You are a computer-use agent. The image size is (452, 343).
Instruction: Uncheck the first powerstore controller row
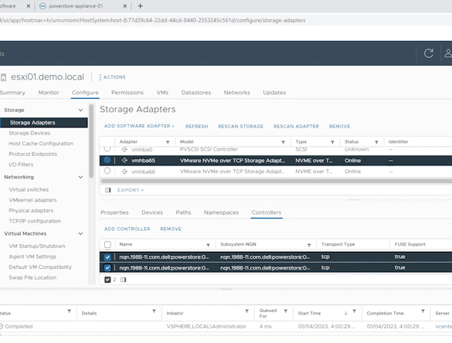pyautogui.click(x=107, y=256)
